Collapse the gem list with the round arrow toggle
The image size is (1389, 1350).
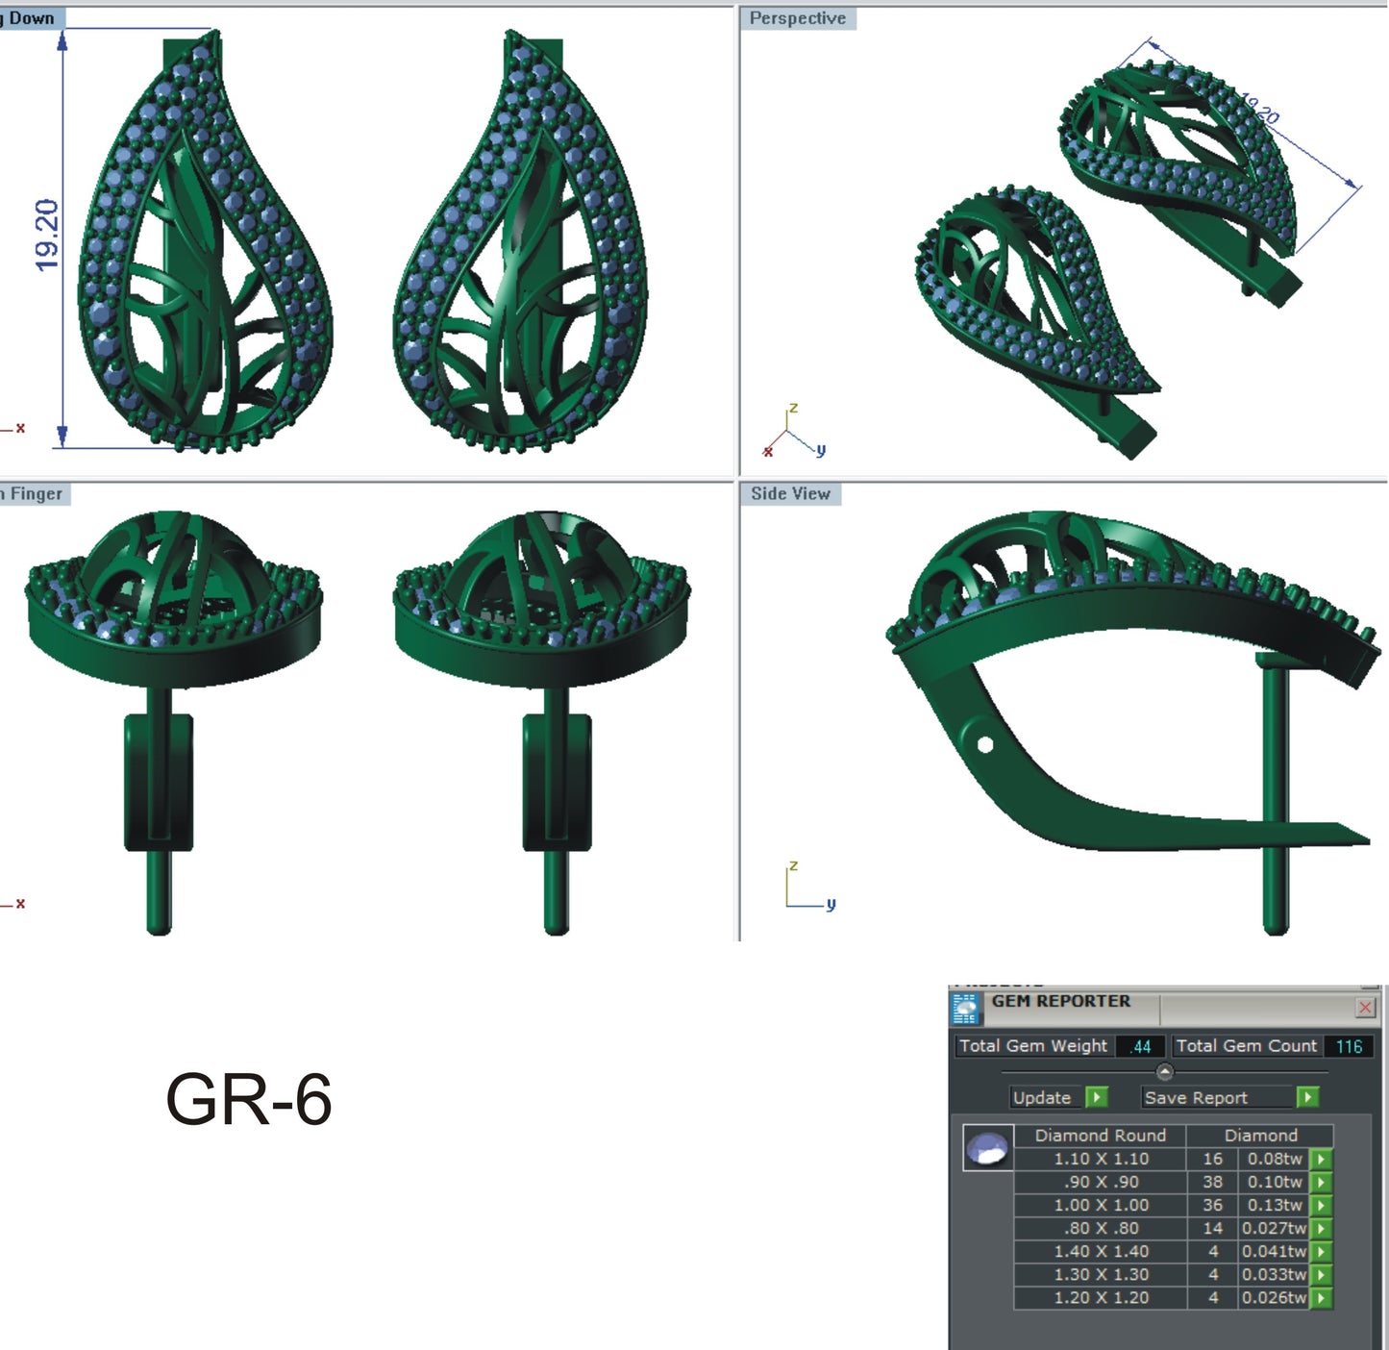(1167, 1069)
